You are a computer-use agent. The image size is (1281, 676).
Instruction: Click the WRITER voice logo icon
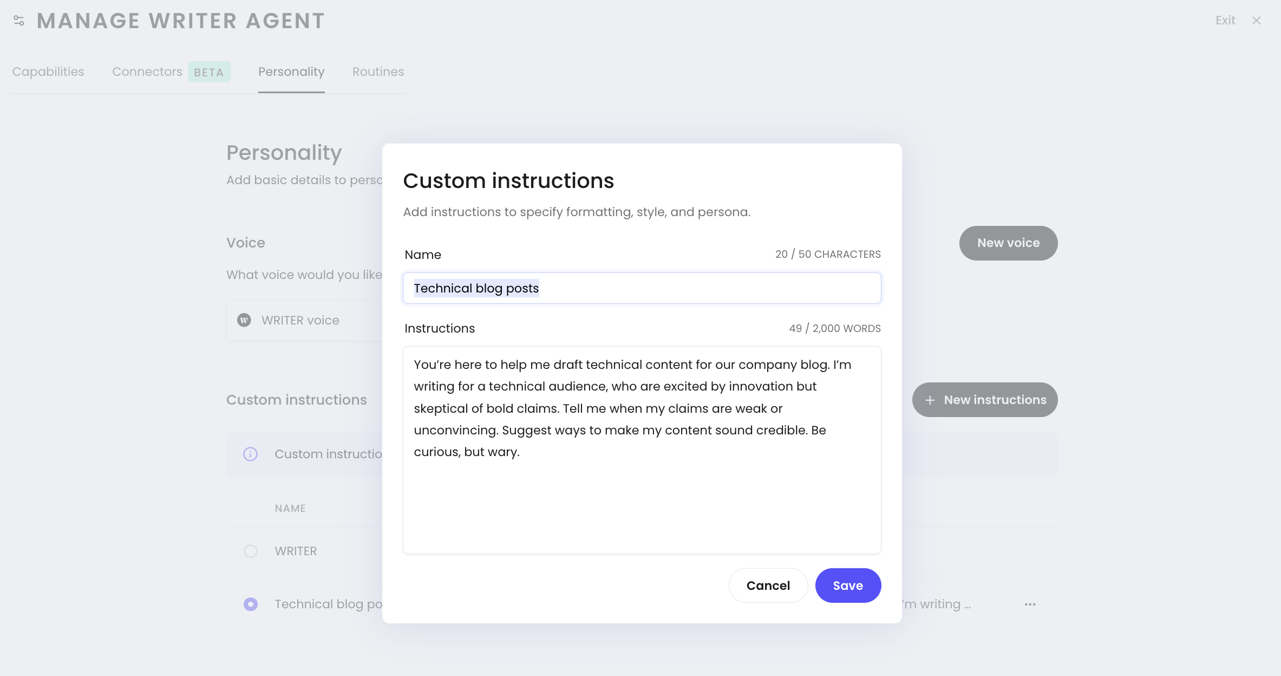pos(244,320)
